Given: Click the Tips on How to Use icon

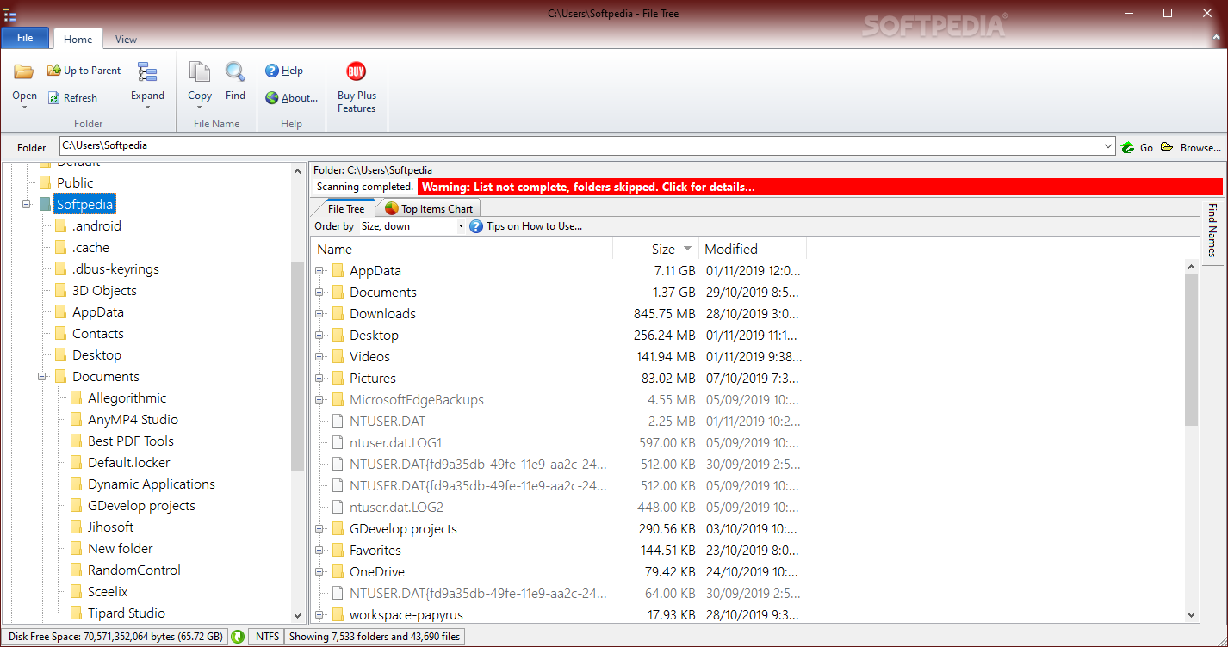Looking at the screenshot, I should pyautogui.click(x=476, y=226).
